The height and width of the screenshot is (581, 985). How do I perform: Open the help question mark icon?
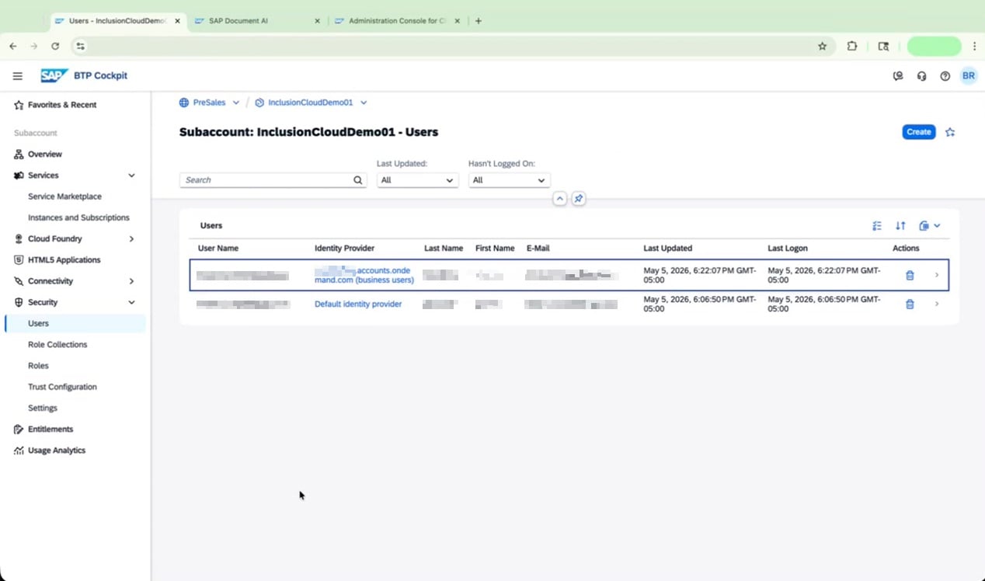(x=945, y=76)
